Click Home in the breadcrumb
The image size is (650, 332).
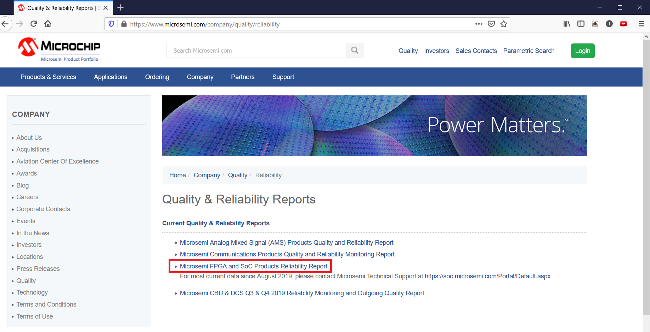(x=177, y=175)
